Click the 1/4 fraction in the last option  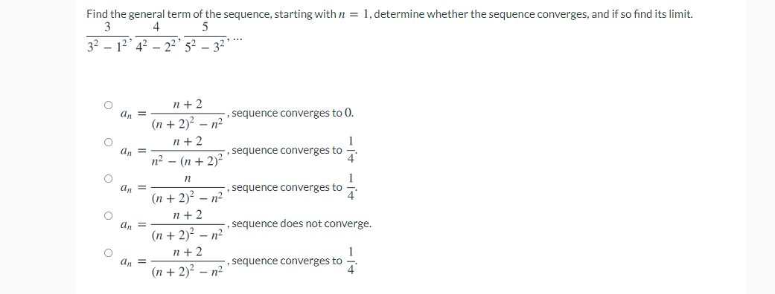[351, 261]
